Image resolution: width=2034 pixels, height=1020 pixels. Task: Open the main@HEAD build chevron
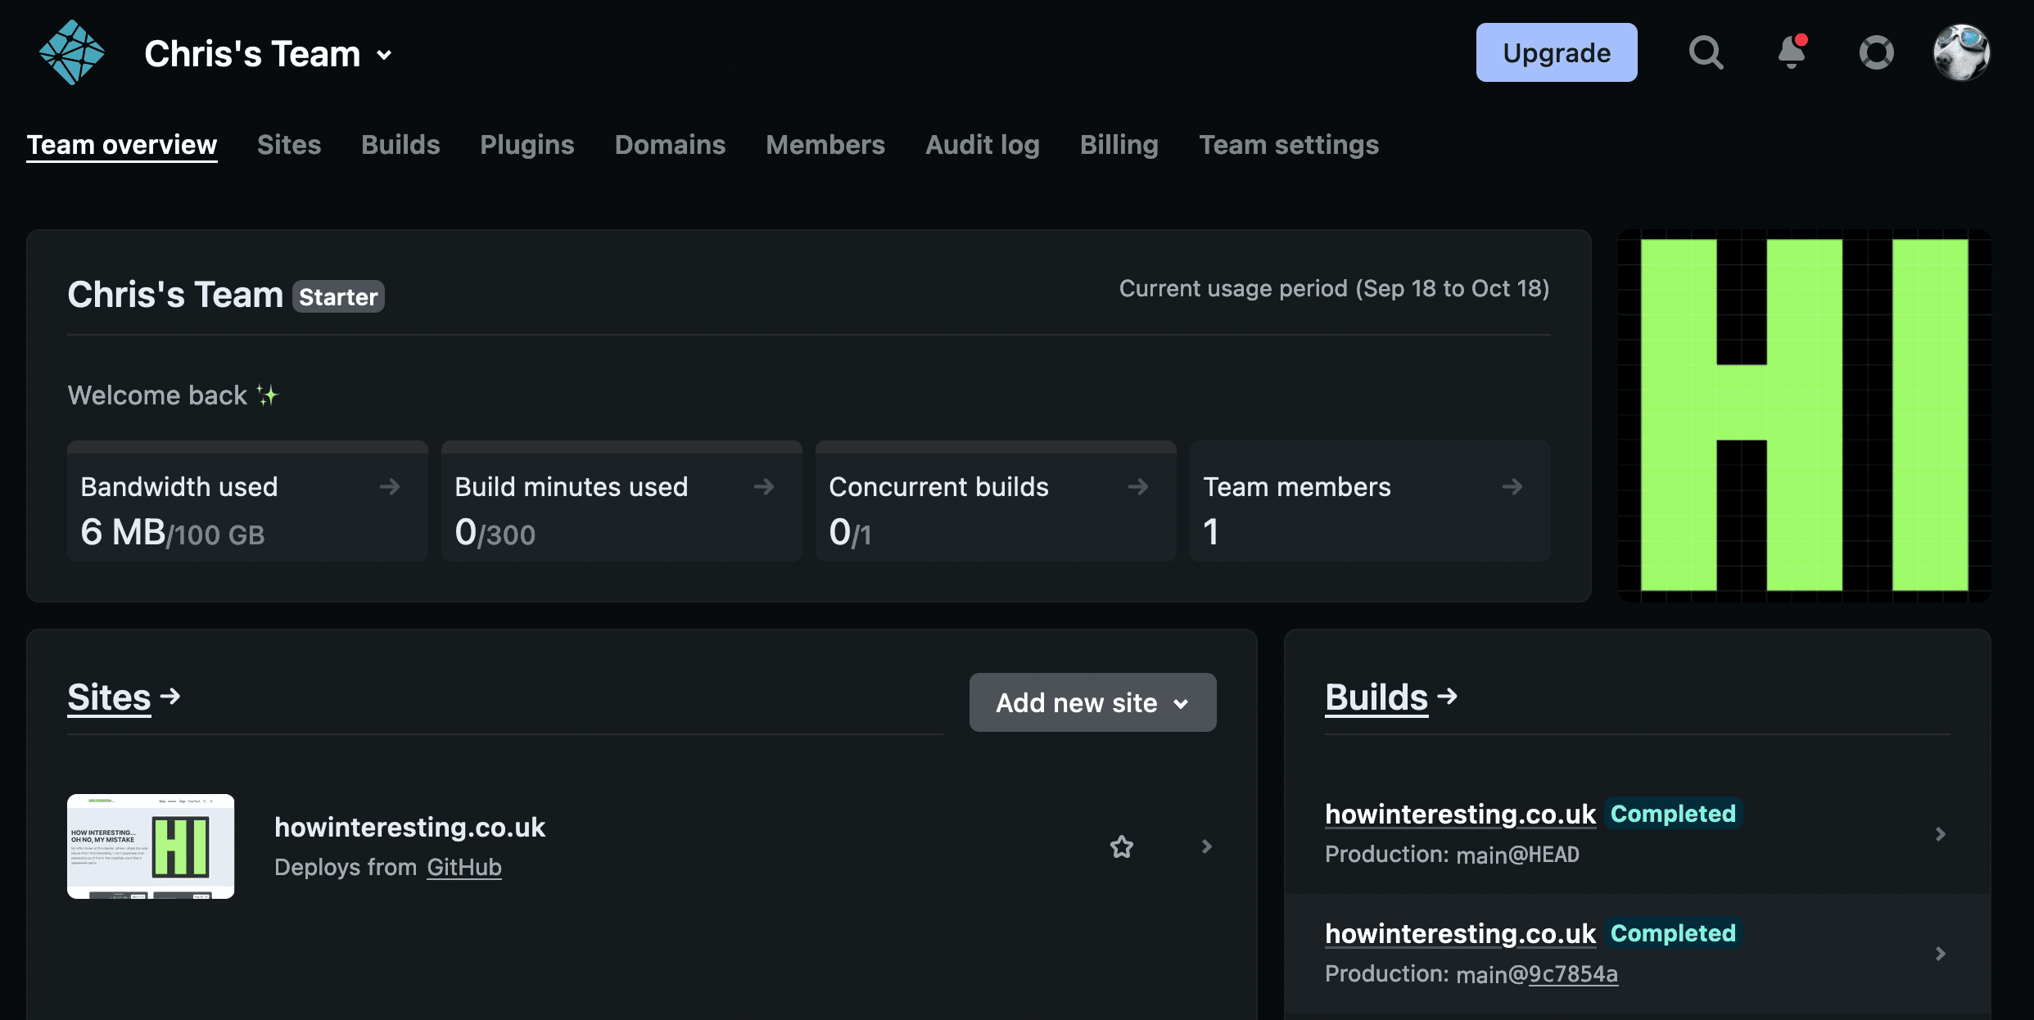click(x=1940, y=834)
